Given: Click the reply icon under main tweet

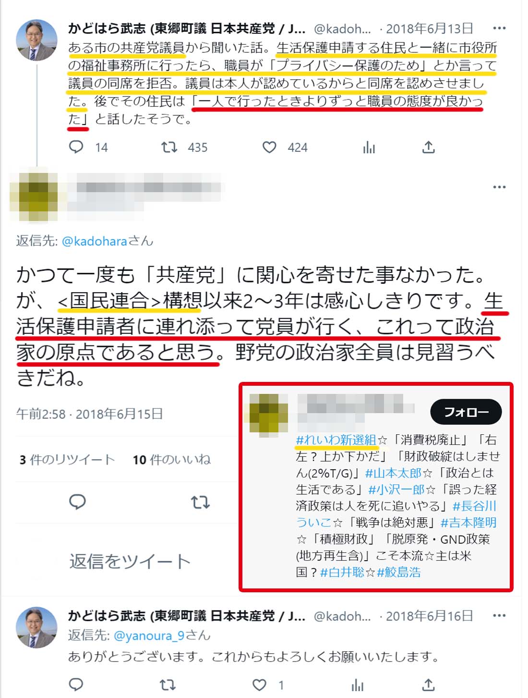Looking at the screenshot, I should (77, 502).
